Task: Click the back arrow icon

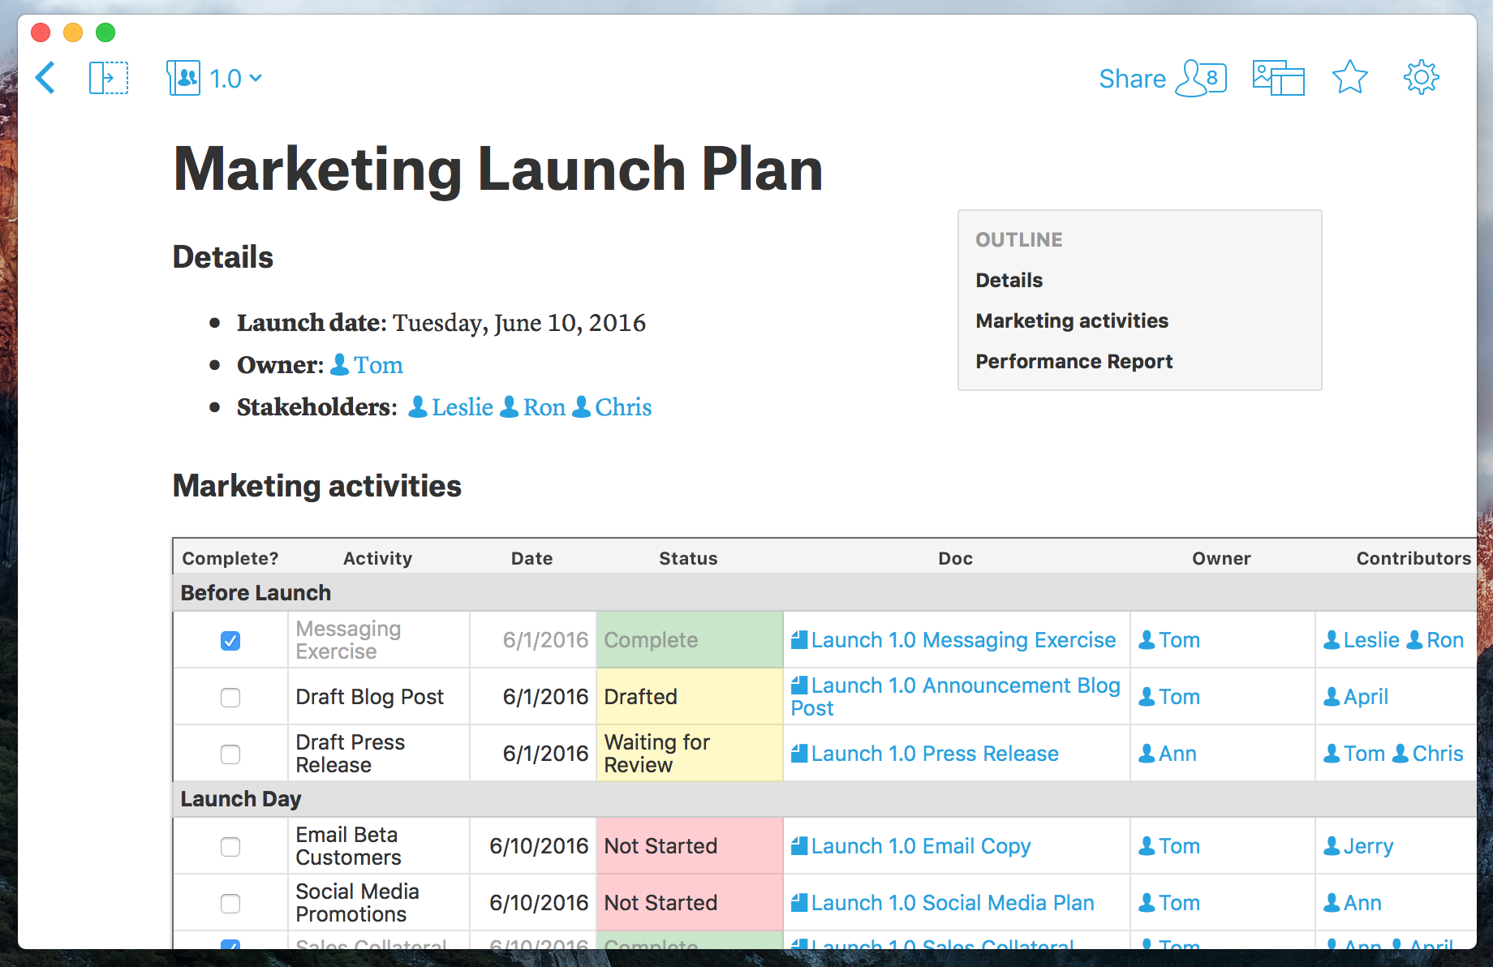Action: coord(45,78)
